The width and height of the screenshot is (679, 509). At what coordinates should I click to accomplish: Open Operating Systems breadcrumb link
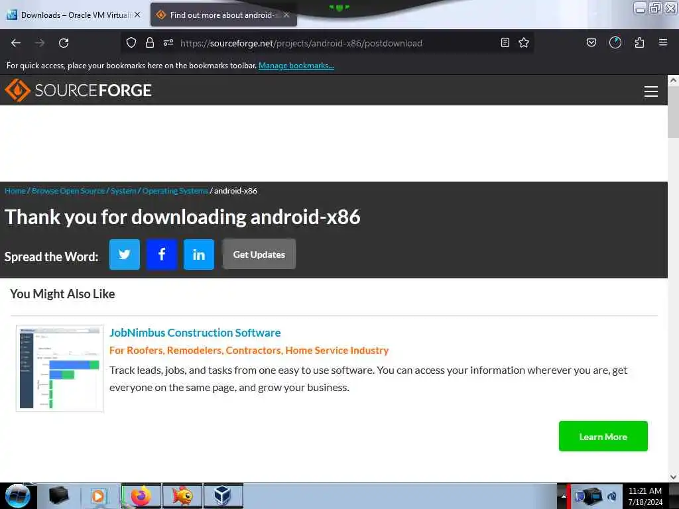pos(175,191)
